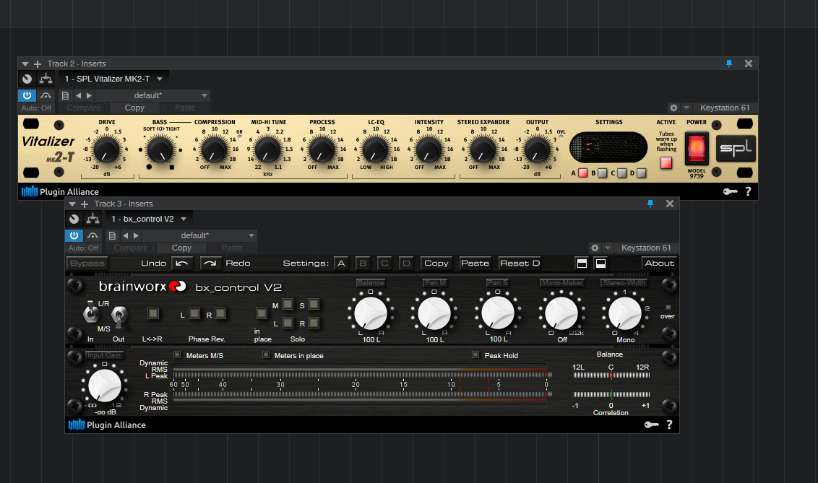
Task: Click sidechain icon in Track 2 Inserts
Action: tap(46, 95)
